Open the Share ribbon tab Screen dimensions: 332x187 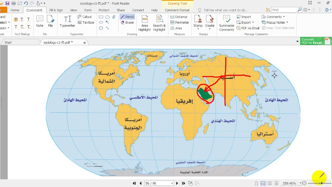121,10
